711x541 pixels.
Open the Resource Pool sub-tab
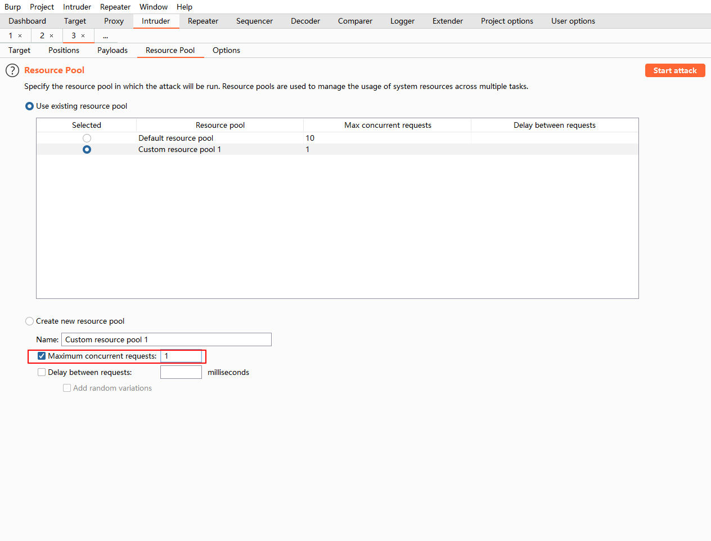170,50
